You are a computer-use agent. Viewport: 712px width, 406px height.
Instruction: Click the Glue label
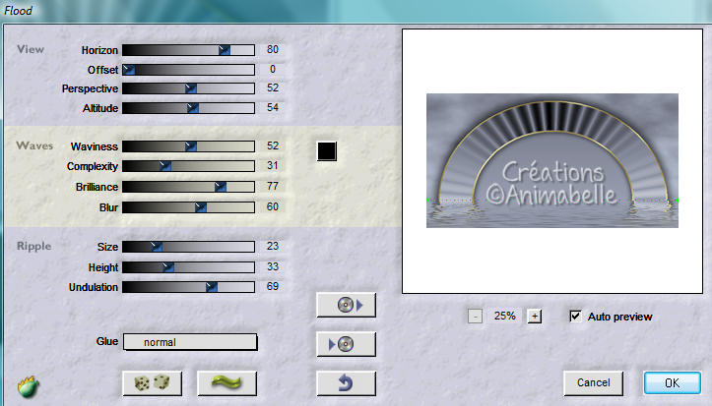pyautogui.click(x=107, y=342)
